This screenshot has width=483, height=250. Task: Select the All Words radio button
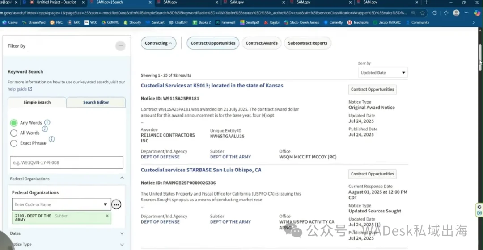coord(13,133)
